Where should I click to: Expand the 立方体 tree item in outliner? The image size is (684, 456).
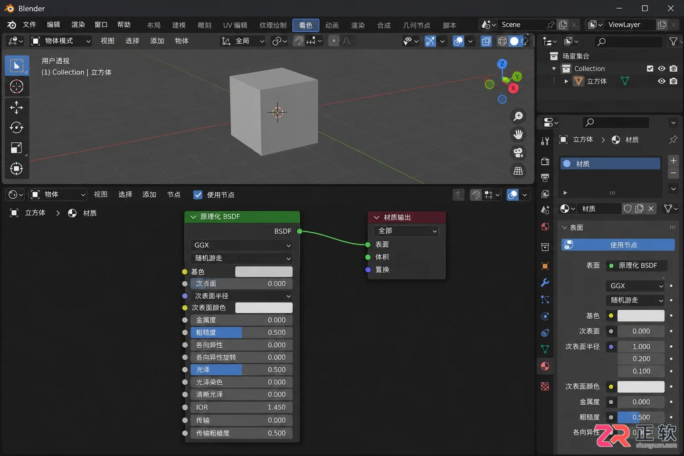(x=566, y=81)
